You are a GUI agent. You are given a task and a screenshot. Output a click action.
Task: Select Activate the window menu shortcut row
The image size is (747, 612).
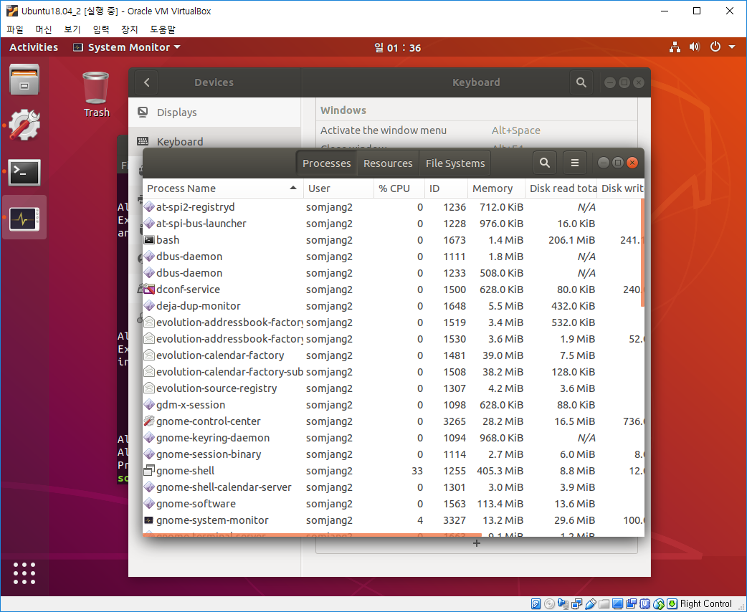click(477, 130)
